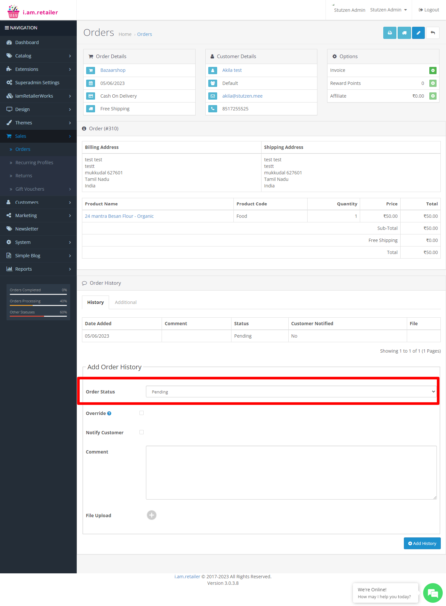Click the Reports chart icon
446x606 pixels.
9,269
